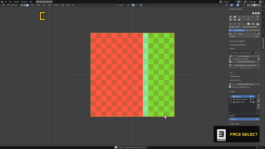Select the eraser tool
265x149 pixels.
[x=235, y=17]
